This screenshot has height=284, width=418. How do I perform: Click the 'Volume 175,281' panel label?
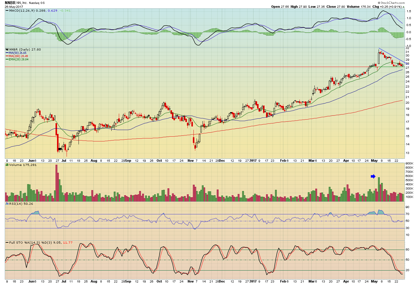point(23,165)
